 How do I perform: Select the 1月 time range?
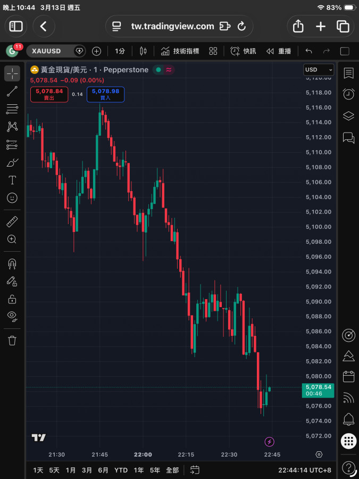[x=71, y=470]
